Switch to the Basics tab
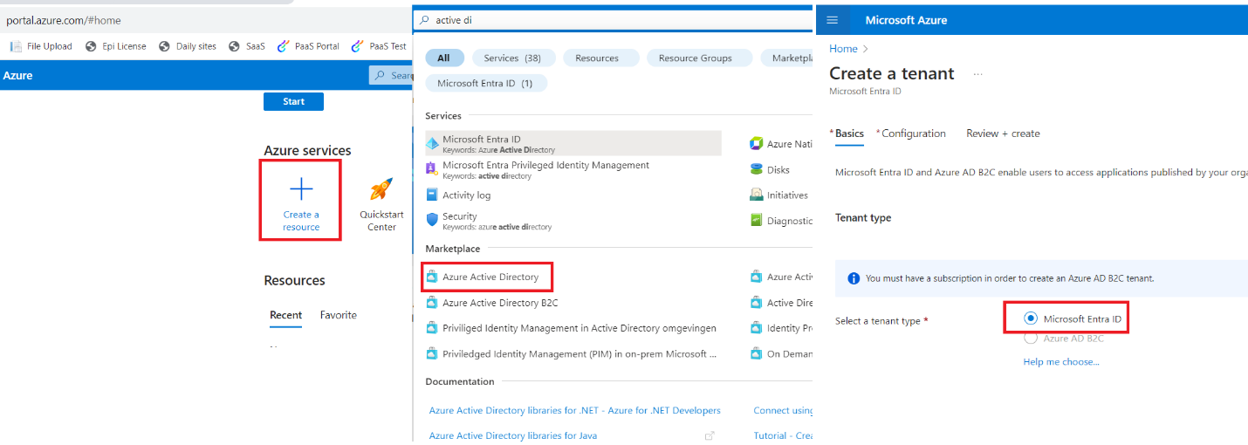Viewport: 1248px width, 445px height. [x=849, y=133]
